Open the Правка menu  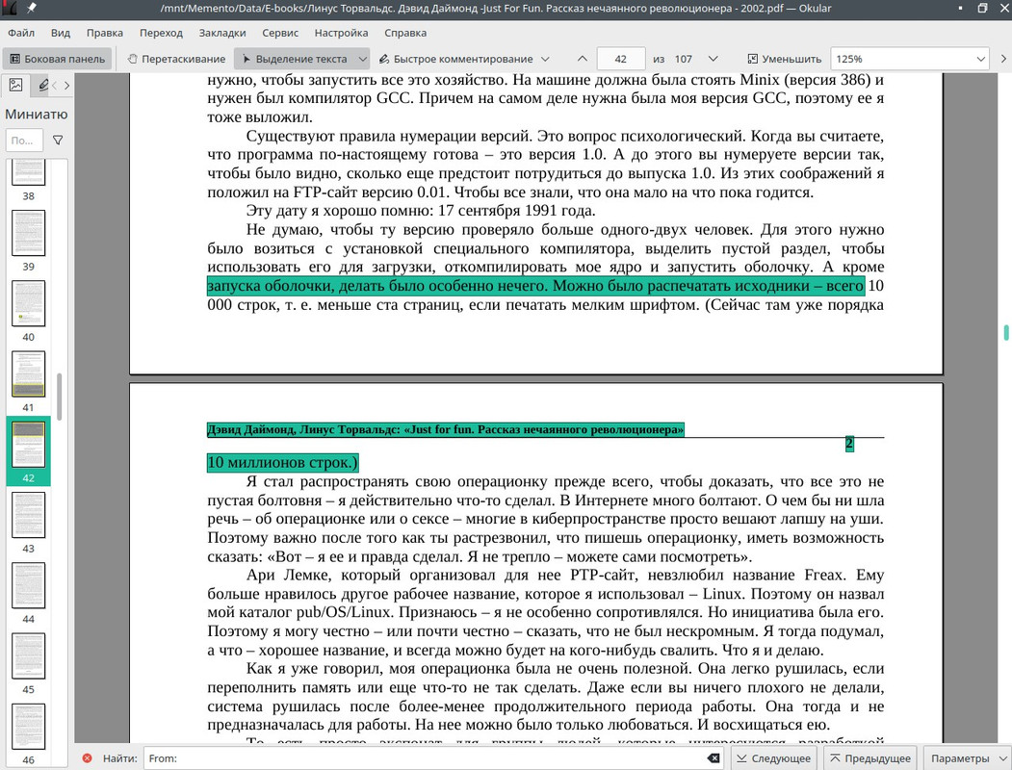[x=105, y=33]
